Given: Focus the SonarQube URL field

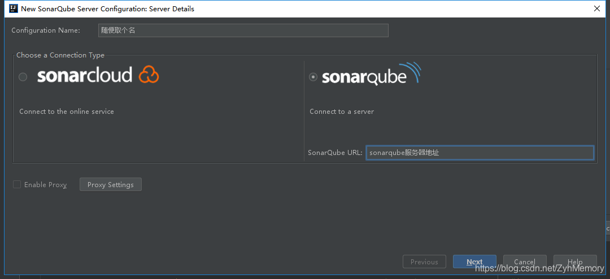Looking at the screenshot, I should [x=480, y=153].
